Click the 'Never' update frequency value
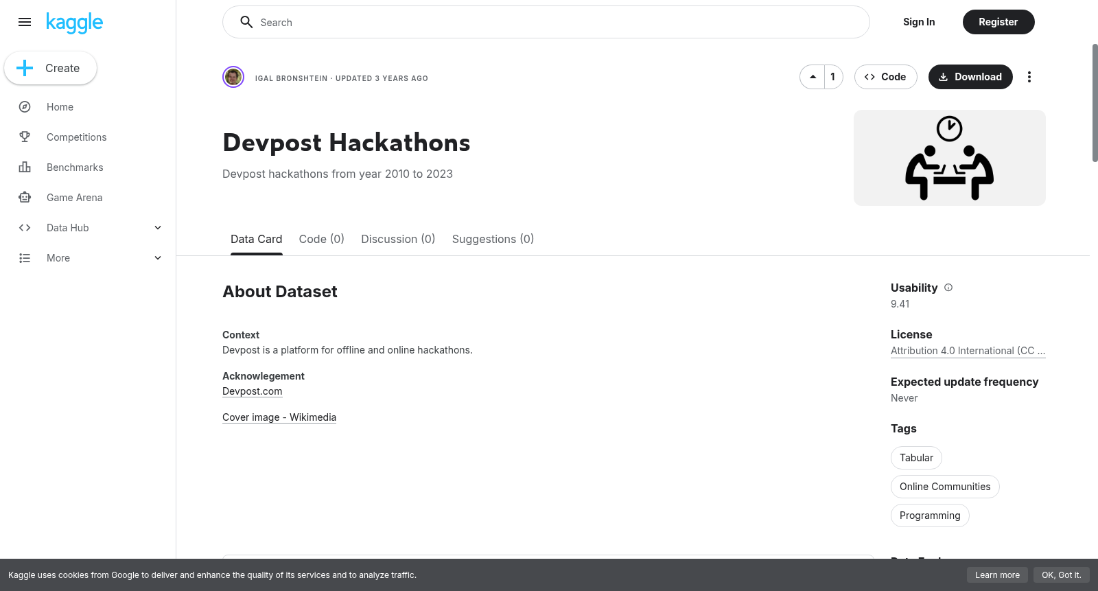The image size is (1098, 591). (904, 398)
